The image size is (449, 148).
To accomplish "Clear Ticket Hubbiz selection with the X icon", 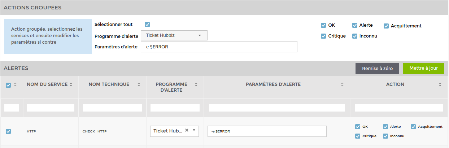I will [x=187, y=130].
